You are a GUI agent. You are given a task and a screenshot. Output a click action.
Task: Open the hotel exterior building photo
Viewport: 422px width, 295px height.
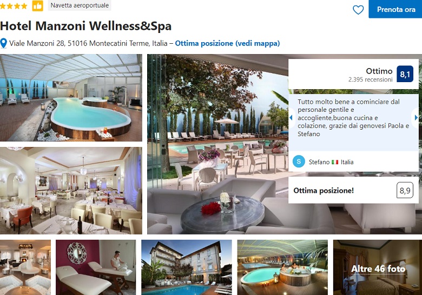(x=187, y=267)
